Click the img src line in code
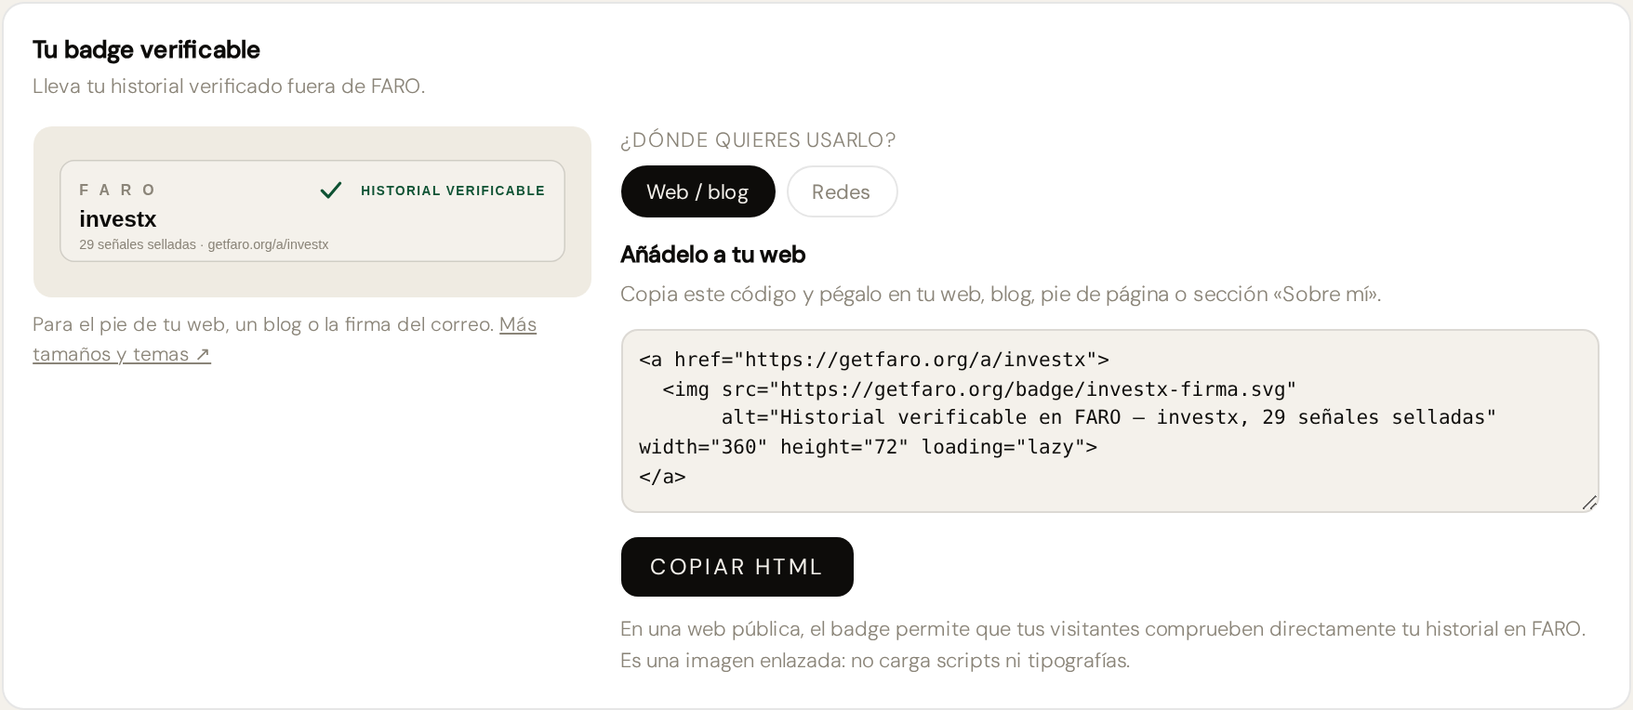The width and height of the screenshot is (1633, 710). click(979, 389)
